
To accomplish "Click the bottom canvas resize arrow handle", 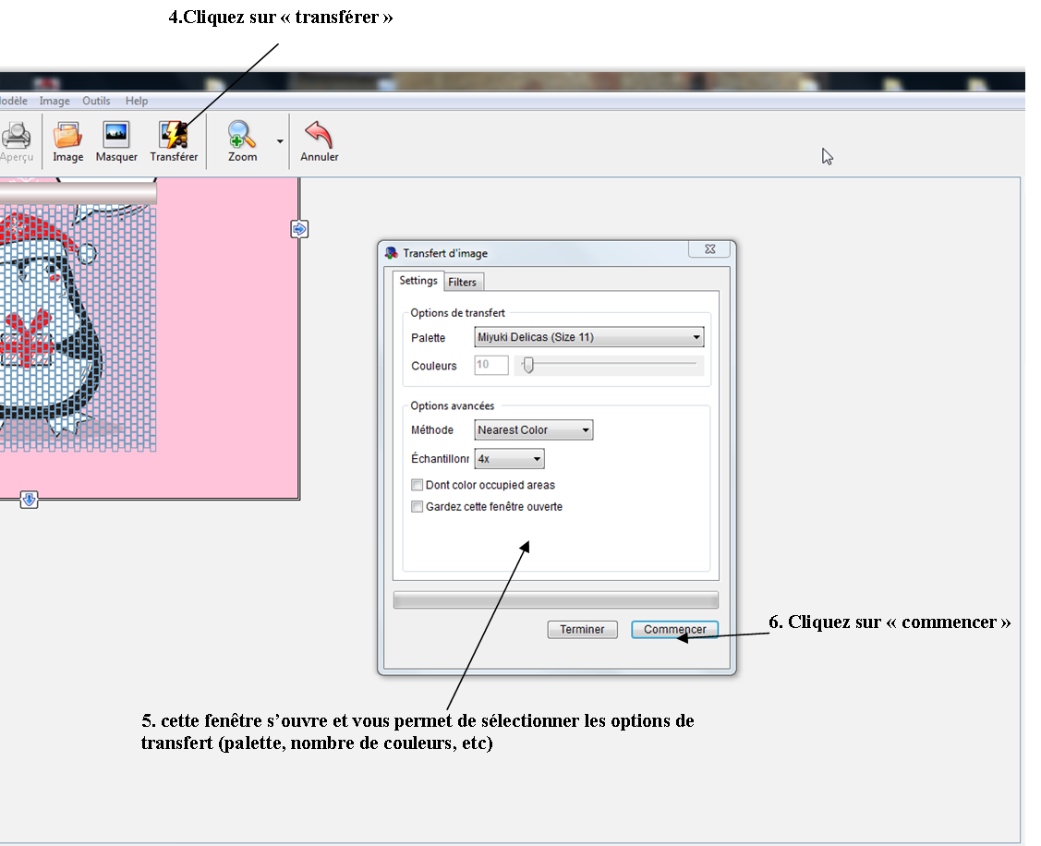I will click(29, 500).
